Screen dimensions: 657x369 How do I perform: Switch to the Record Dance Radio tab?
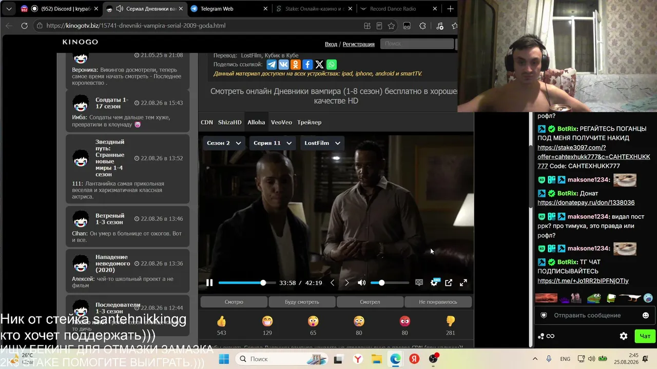[398, 9]
